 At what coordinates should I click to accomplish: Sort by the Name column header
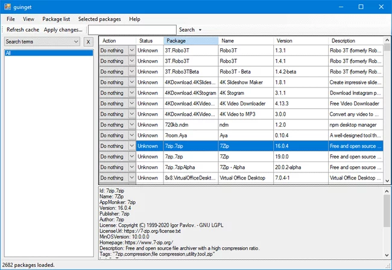coord(245,41)
